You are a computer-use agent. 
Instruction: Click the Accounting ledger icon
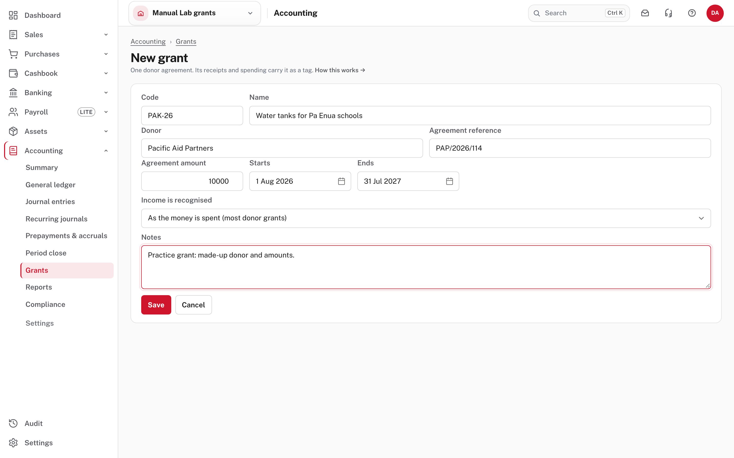coord(13,151)
